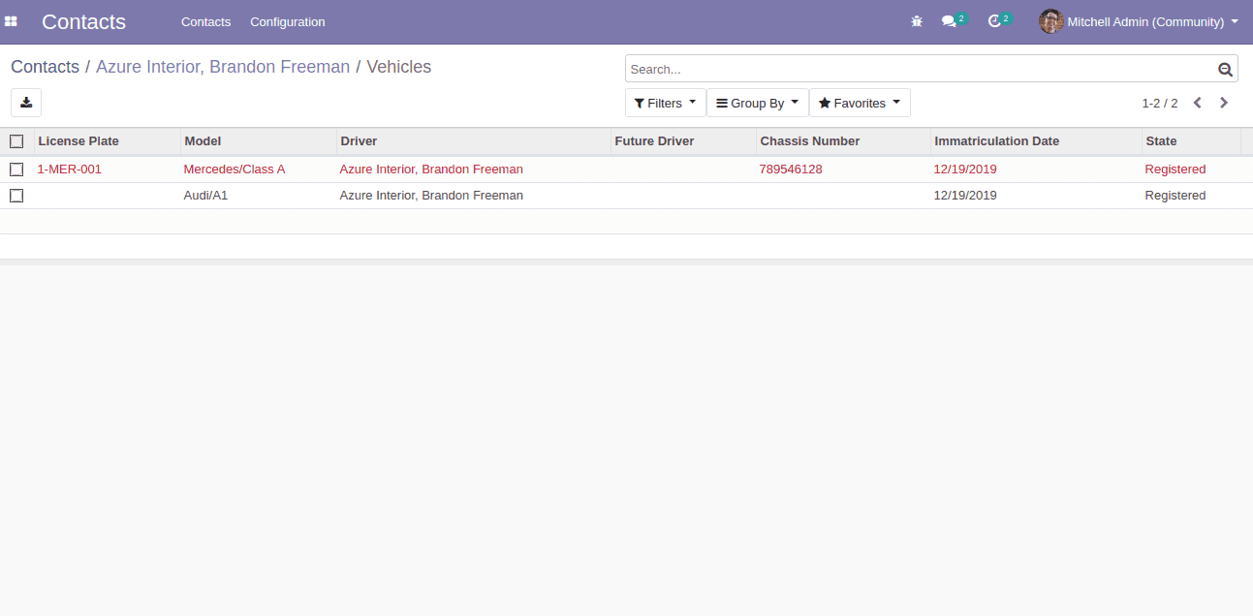Screen dimensions: 1253x616
Task: Open the debug bug icon
Action: (917, 21)
